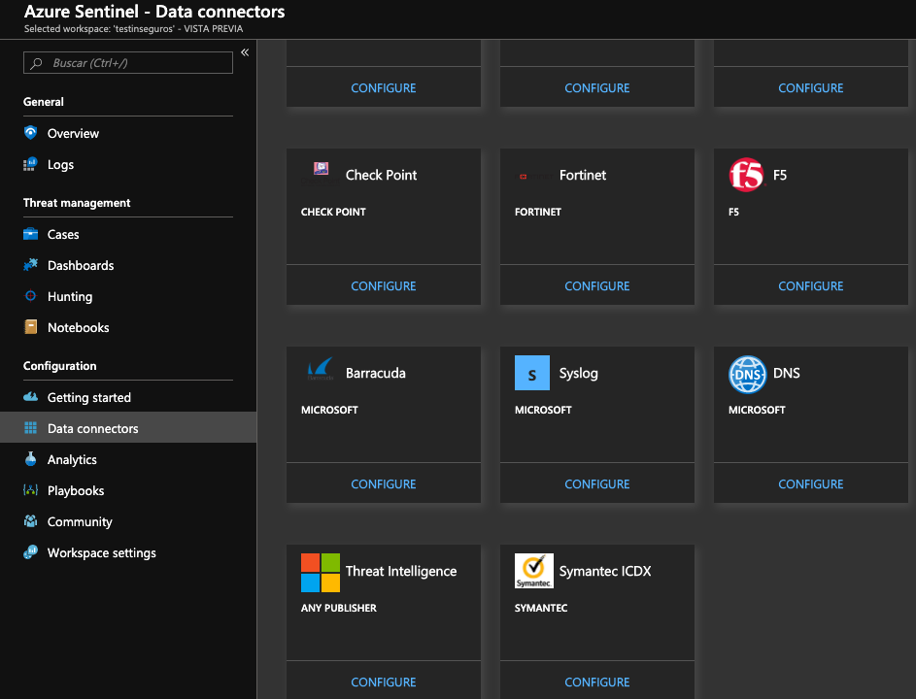The width and height of the screenshot is (916, 699).
Task: Open the Overview menu item
Action: coord(73,134)
